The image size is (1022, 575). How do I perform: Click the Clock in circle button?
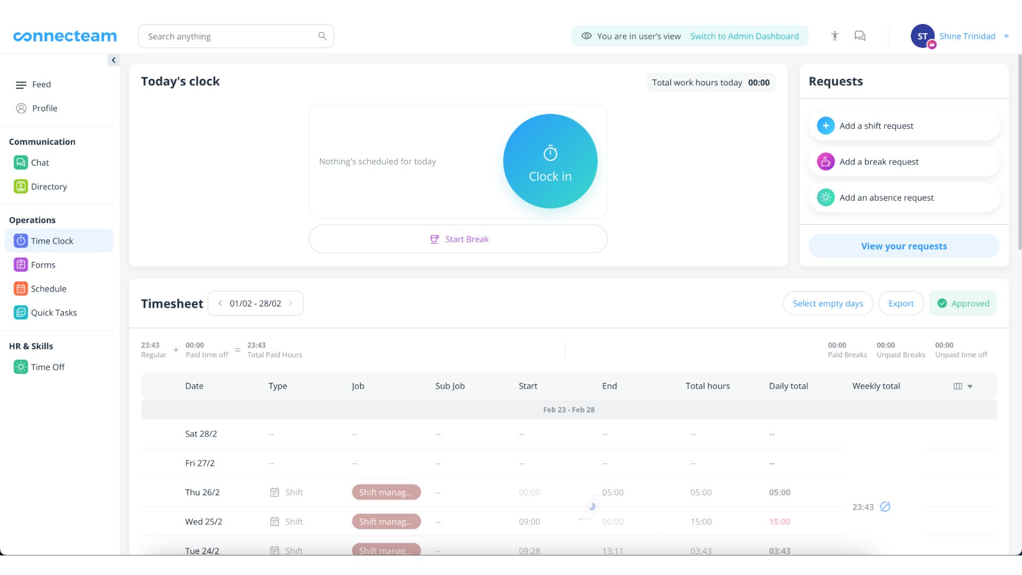[550, 161]
